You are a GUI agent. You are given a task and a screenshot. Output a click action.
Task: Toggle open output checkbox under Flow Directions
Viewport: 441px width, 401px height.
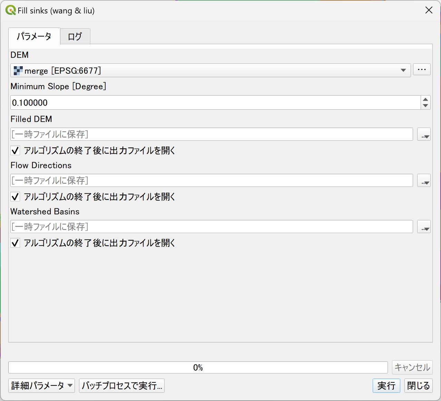(x=15, y=197)
